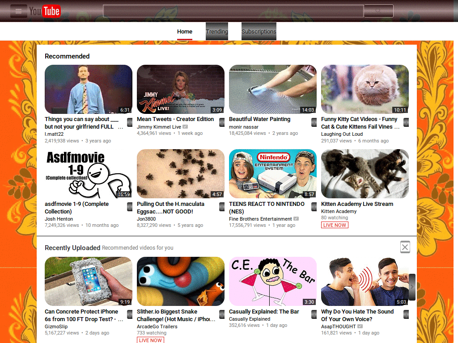Click '18,425,084 views' text
Screen dimensions: 458x343
pyautogui.click(x=247, y=133)
